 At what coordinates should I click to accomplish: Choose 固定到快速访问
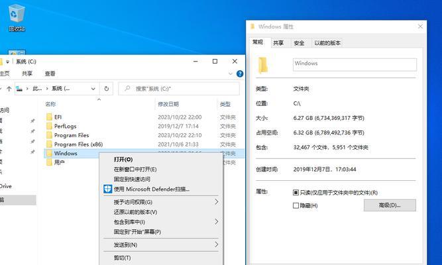(x=132, y=179)
